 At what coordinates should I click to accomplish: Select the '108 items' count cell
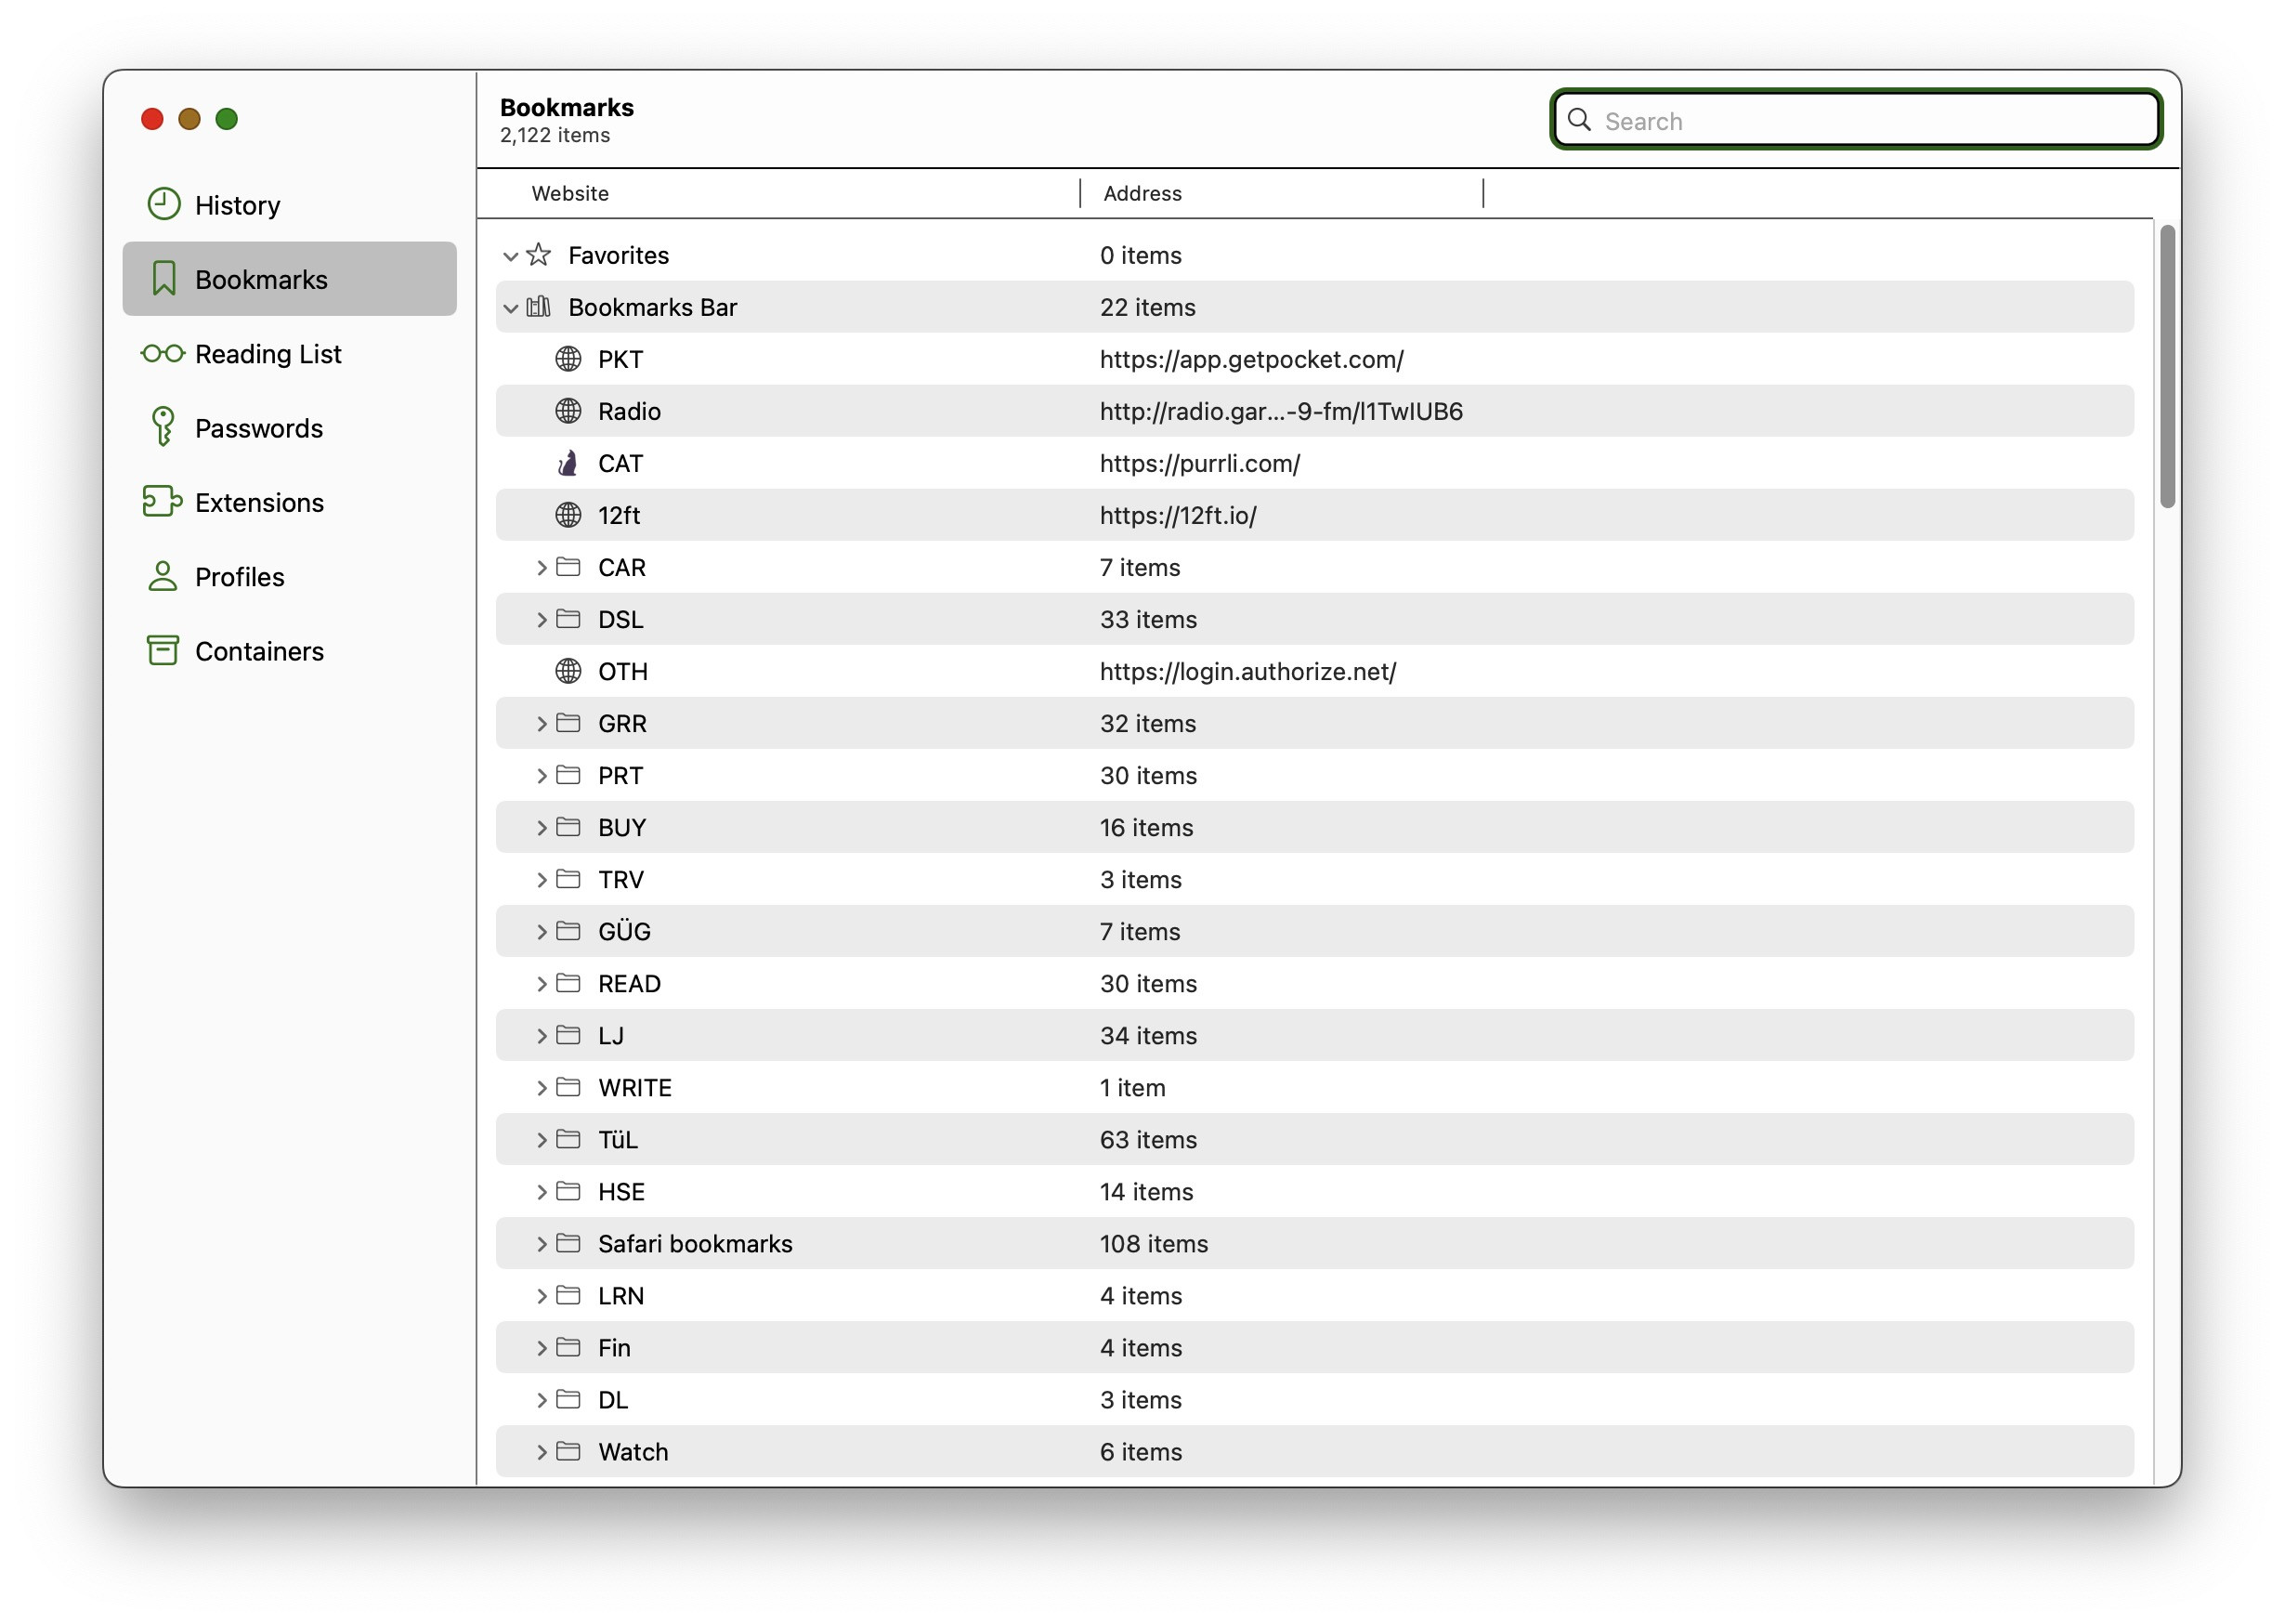(x=1154, y=1243)
